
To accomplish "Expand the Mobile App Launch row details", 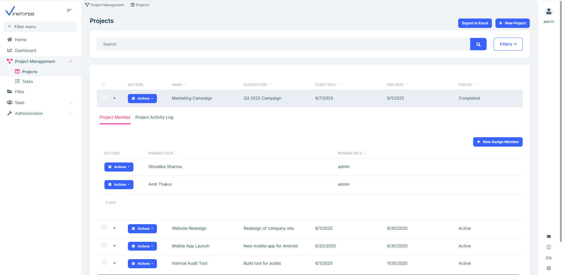I will pyautogui.click(x=114, y=246).
